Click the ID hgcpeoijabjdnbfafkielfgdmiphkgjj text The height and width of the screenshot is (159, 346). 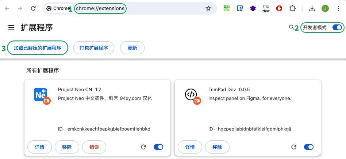[x=250, y=129]
